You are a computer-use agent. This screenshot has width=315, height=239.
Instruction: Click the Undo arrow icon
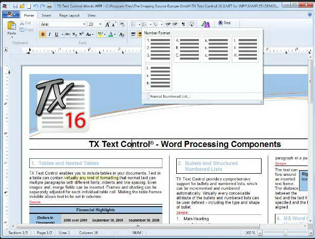(x=36, y=6)
